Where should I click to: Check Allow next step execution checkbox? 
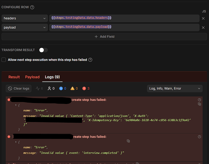click(4, 60)
